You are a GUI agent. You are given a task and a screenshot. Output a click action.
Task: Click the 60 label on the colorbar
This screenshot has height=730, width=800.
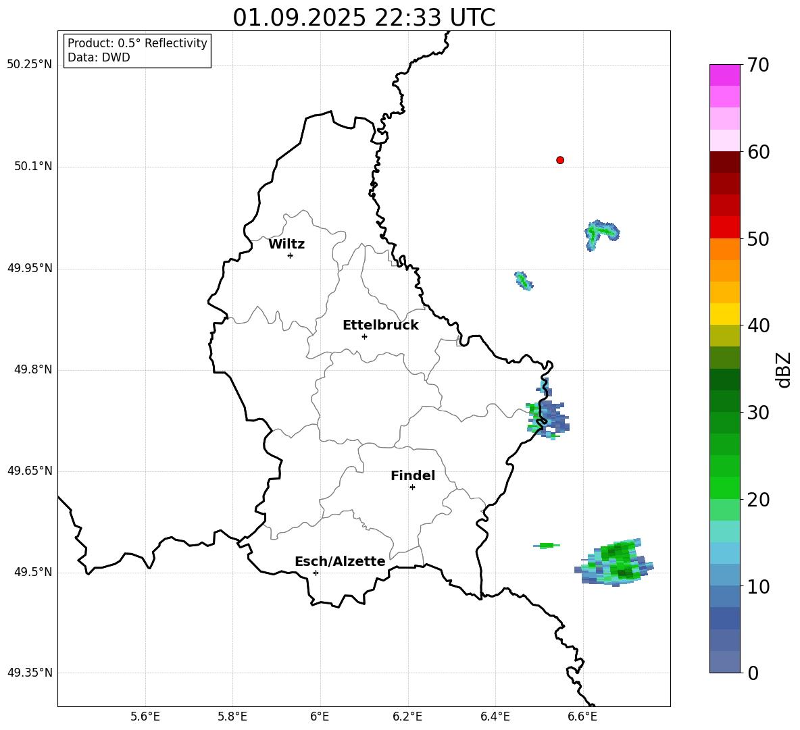pos(757,152)
